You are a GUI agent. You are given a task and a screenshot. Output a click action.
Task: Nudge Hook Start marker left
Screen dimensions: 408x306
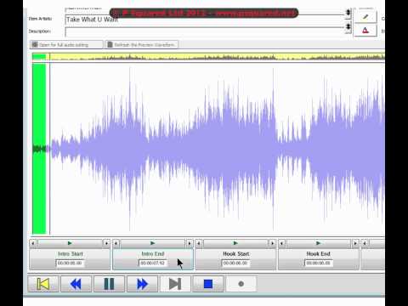[199, 243]
